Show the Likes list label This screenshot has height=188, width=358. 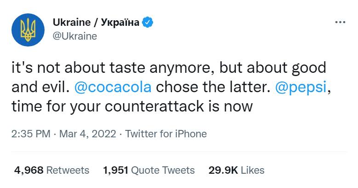[x=253, y=170]
